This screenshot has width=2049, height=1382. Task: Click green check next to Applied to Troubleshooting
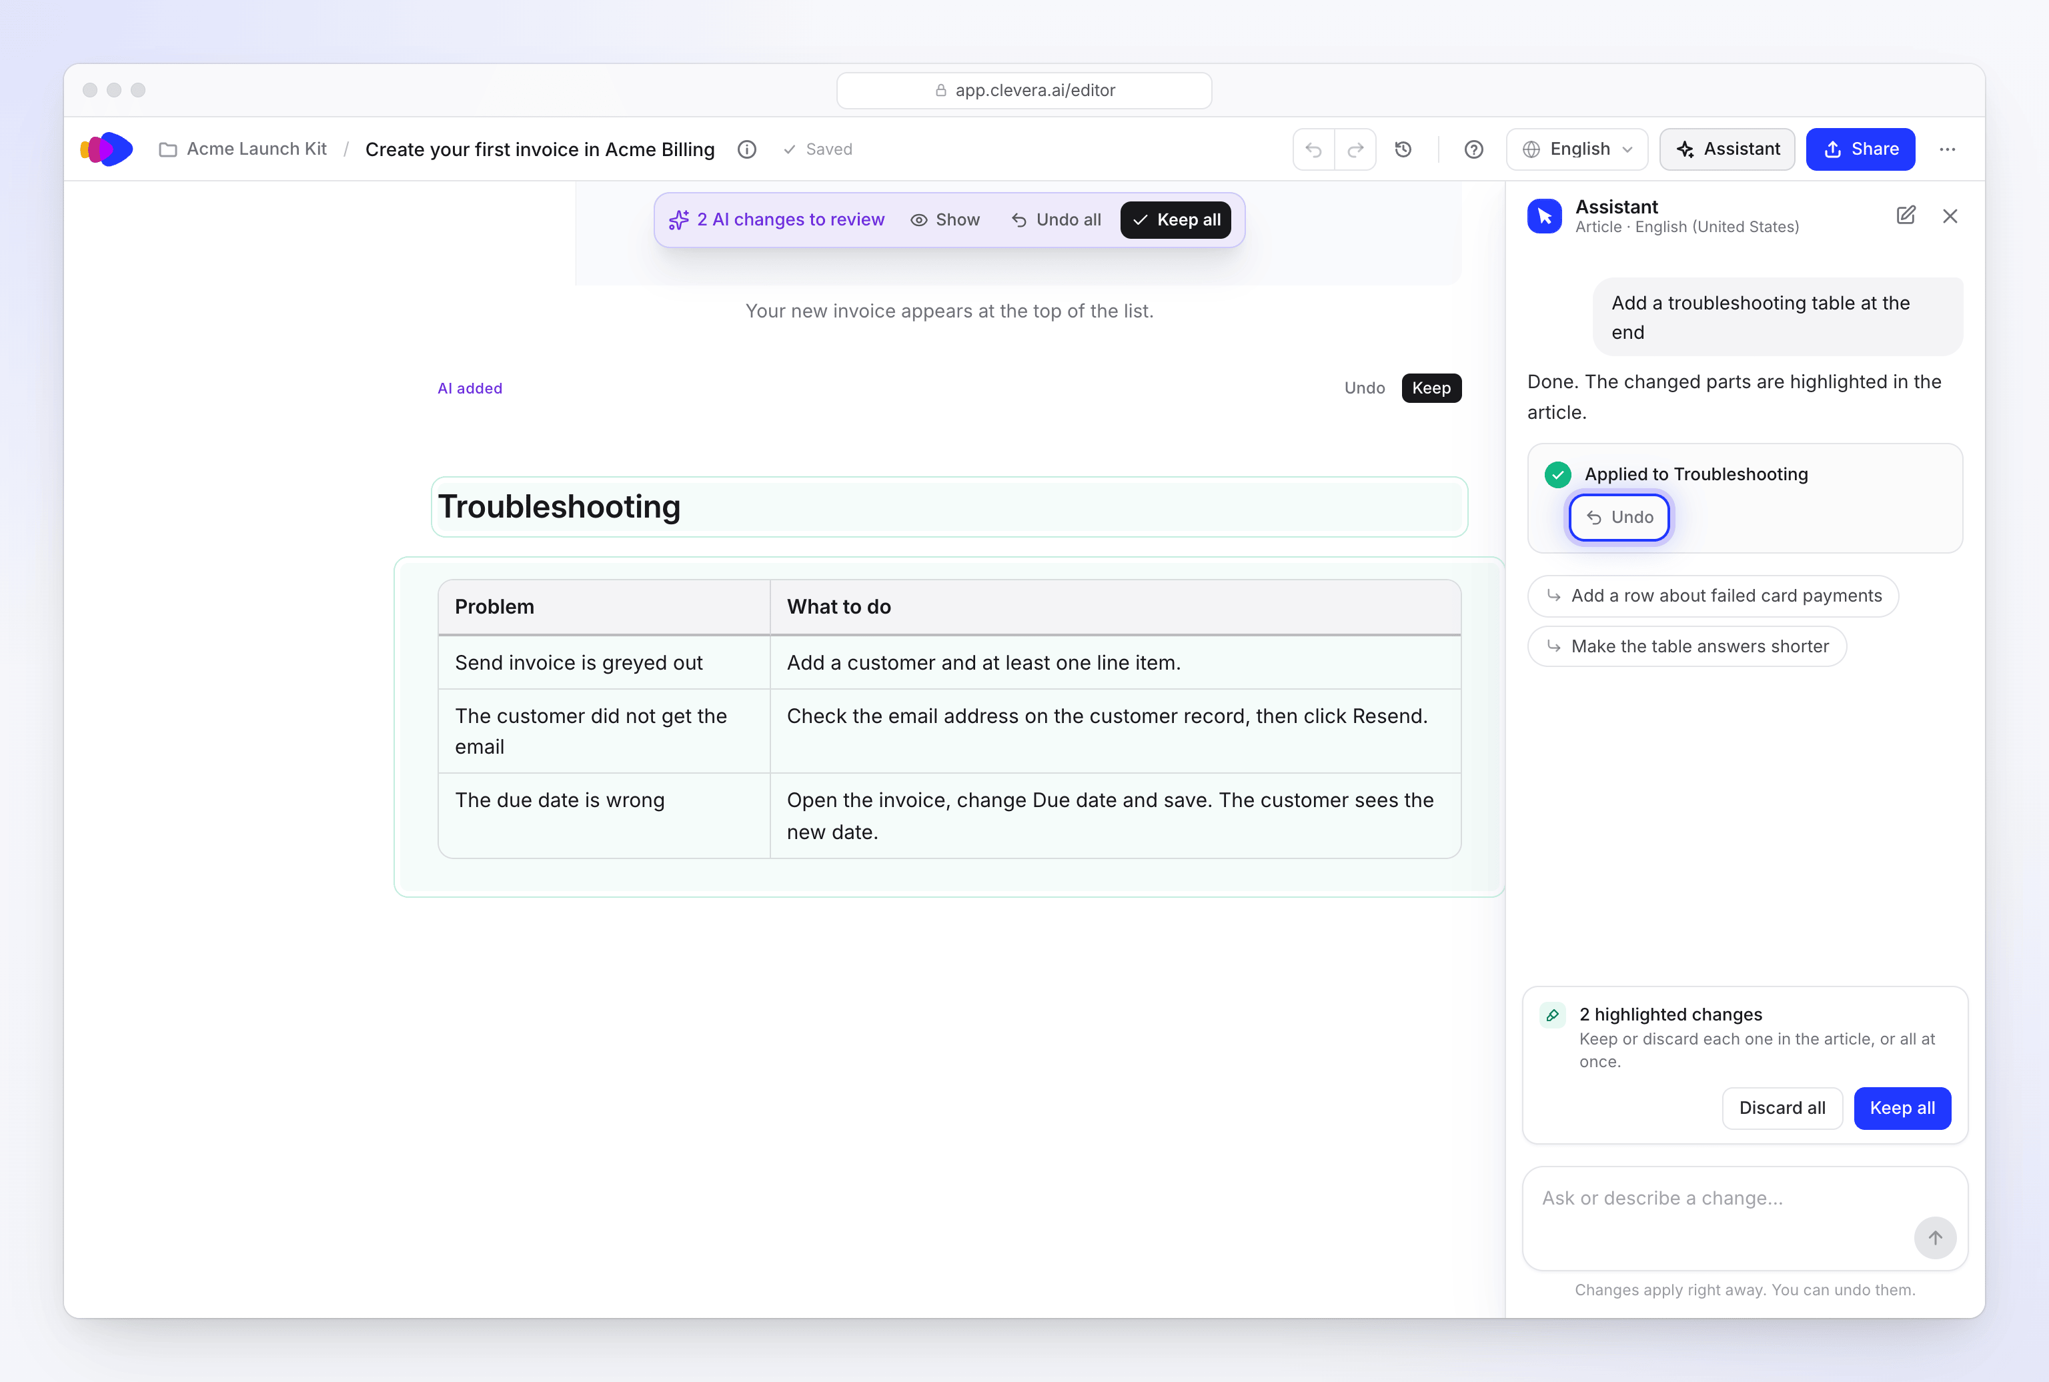click(x=1558, y=474)
